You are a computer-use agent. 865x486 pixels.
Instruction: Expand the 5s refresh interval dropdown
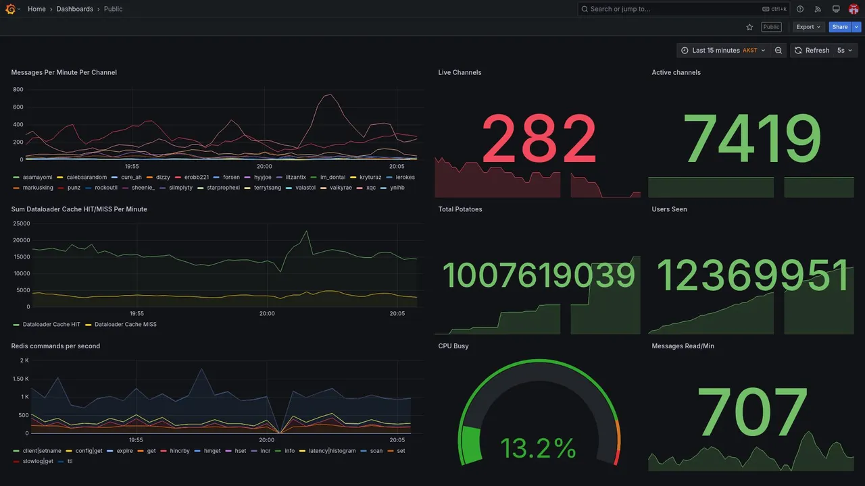(x=845, y=51)
